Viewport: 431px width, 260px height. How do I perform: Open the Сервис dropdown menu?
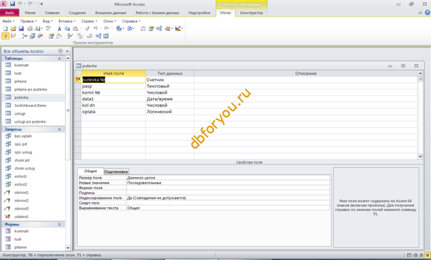pos(89,21)
